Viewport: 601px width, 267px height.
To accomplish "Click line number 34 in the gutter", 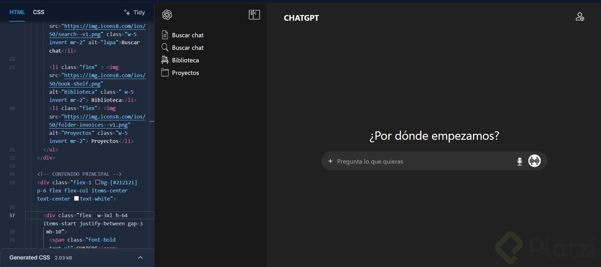I will tap(12, 174).
